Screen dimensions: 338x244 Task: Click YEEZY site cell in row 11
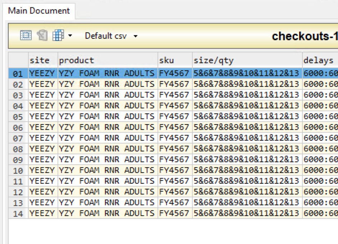point(43,181)
